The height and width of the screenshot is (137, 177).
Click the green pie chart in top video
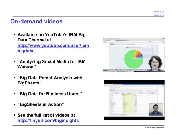point(134,59)
